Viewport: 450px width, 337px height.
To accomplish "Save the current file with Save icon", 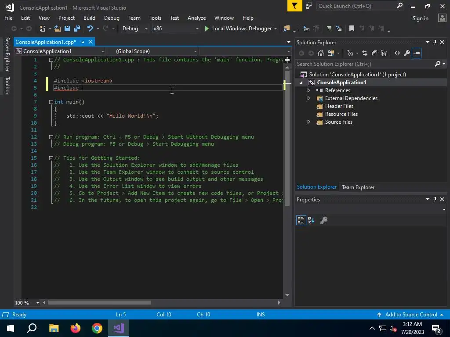I will 67,29.
